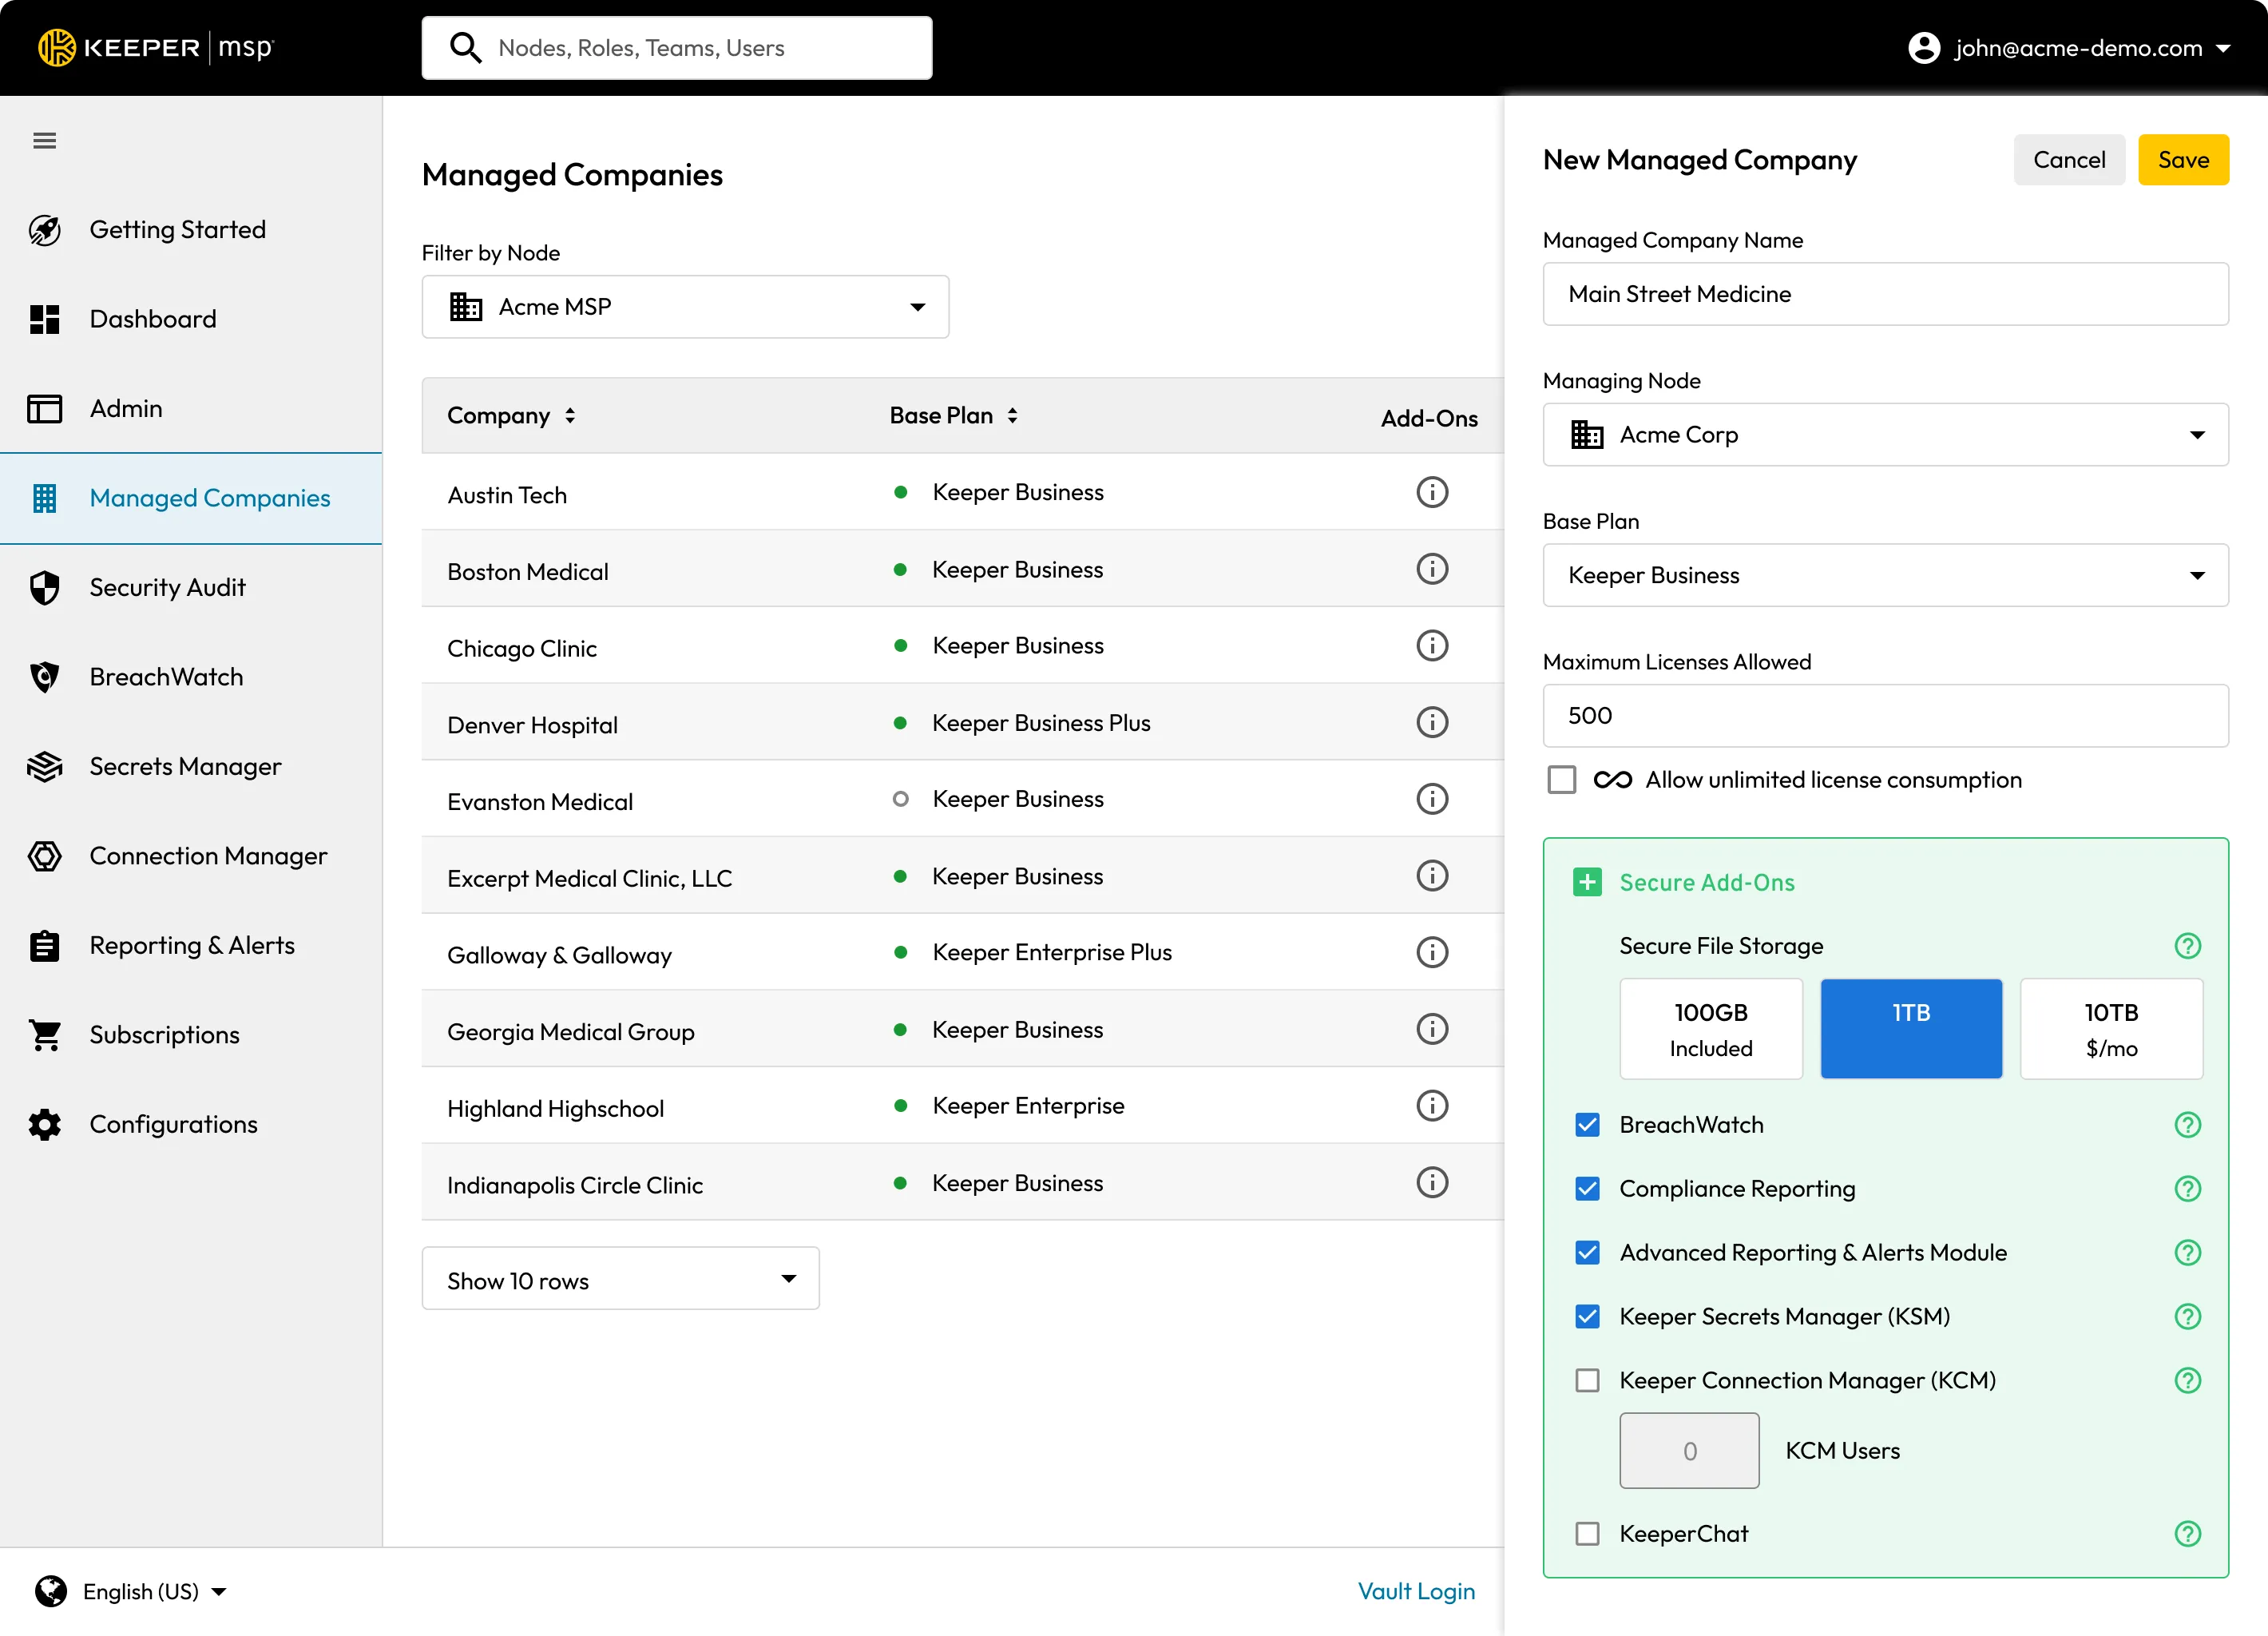Screen dimensions: 2268x1636
Task: Open info icon for Excerpt Medical Clinic add-ons
Action: coord(1432,876)
